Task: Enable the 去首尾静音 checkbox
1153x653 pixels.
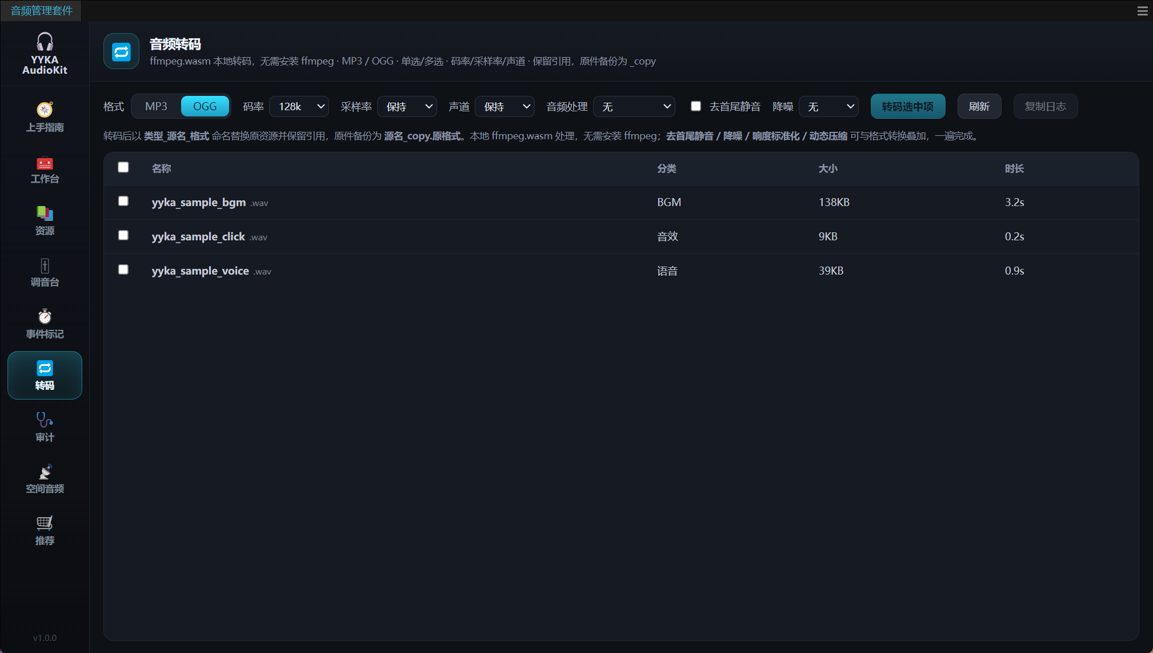Action: [x=696, y=106]
